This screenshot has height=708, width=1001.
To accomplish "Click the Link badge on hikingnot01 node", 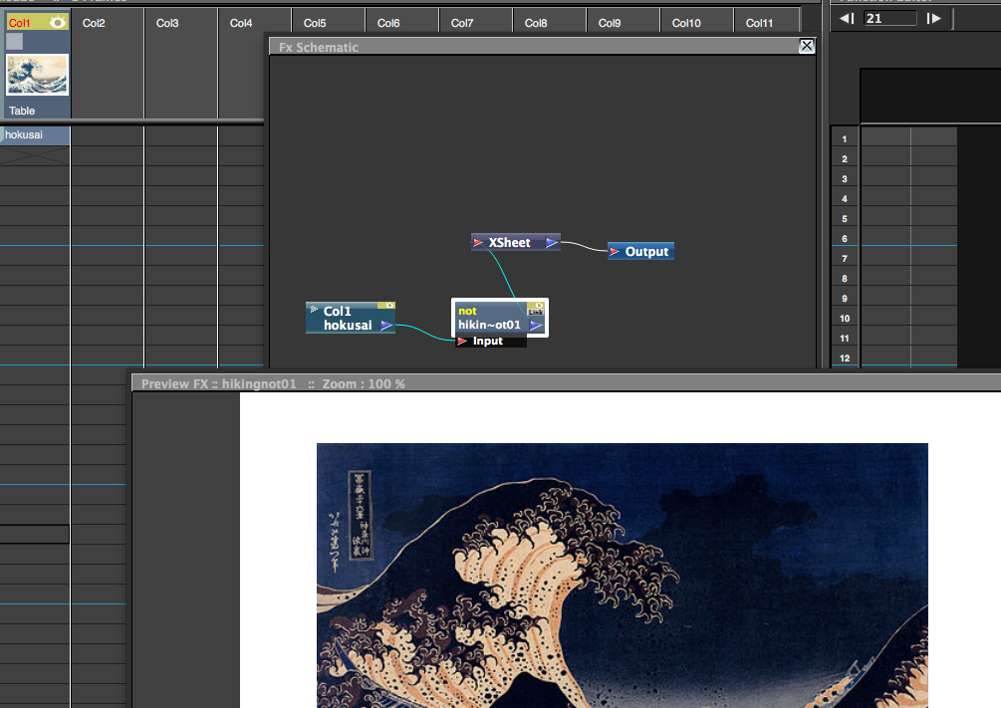I will point(536,312).
